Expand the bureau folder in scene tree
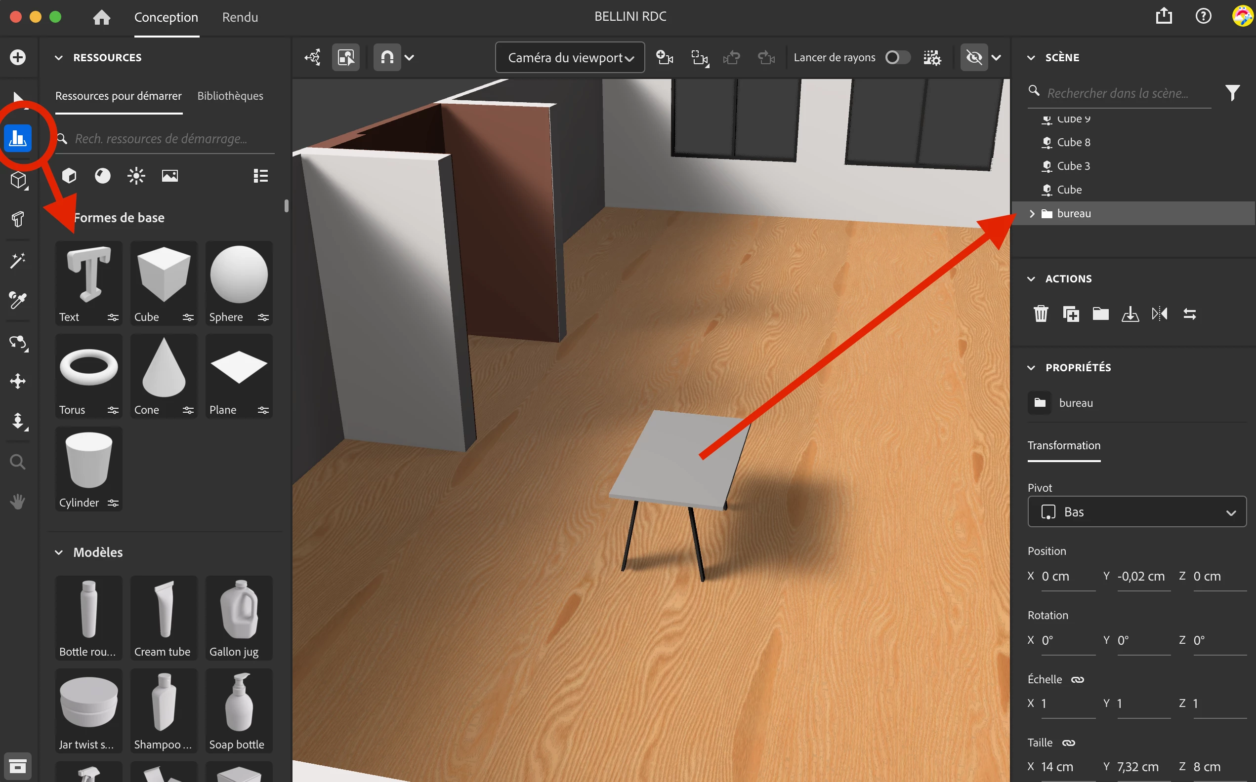The width and height of the screenshot is (1256, 782). point(1032,214)
